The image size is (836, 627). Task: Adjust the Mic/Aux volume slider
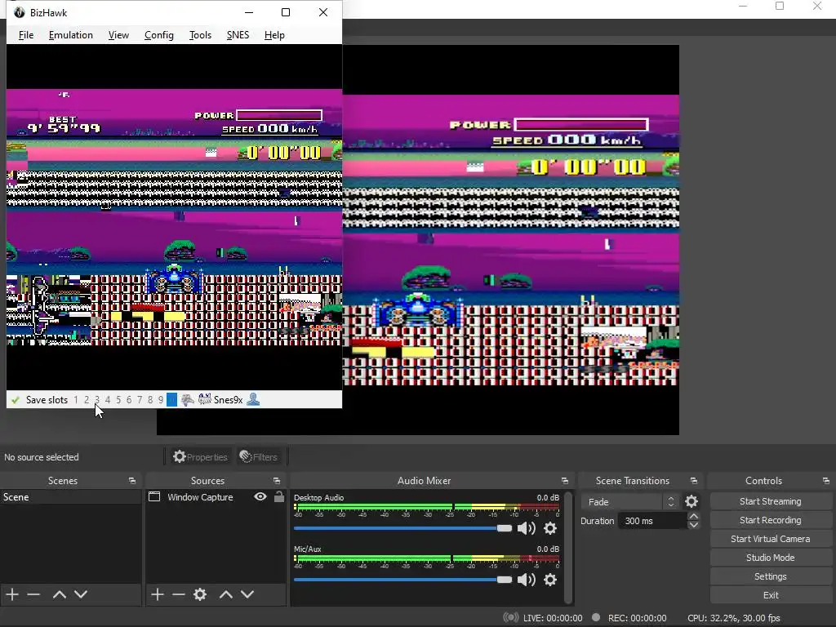point(402,580)
